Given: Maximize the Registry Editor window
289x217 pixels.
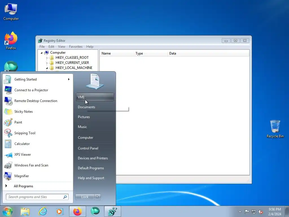Looking at the screenshot, I should [235, 41].
